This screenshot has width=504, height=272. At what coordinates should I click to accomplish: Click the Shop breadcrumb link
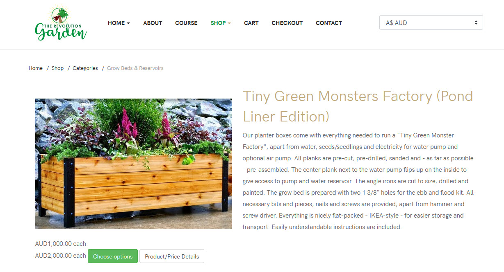57,68
